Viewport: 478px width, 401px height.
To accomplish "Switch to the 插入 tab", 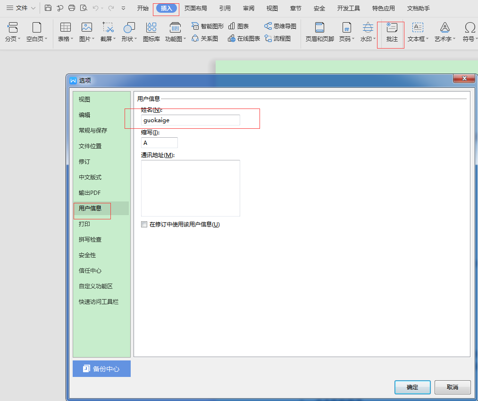I will (166, 8).
